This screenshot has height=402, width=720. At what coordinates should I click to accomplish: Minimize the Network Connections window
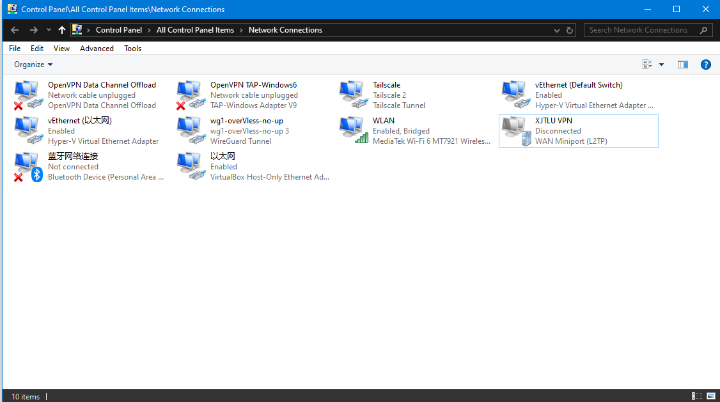tap(648, 9)
